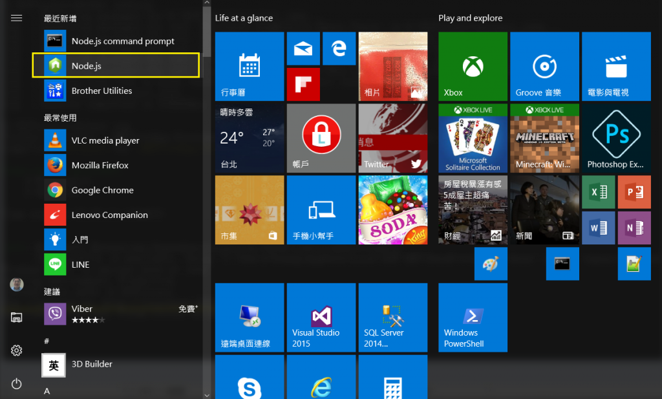Open the Groove 音樂 tile
Image resolution: width=662 pixels, height=399 pixels.
tap(544, 67)
